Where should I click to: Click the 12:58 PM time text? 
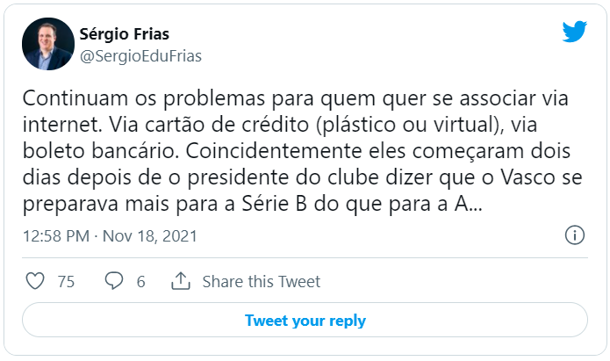(57, 237)
